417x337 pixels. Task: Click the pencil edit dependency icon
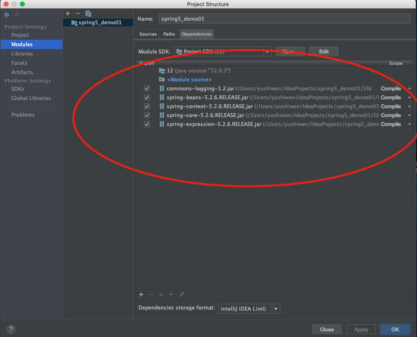point(182,294)
